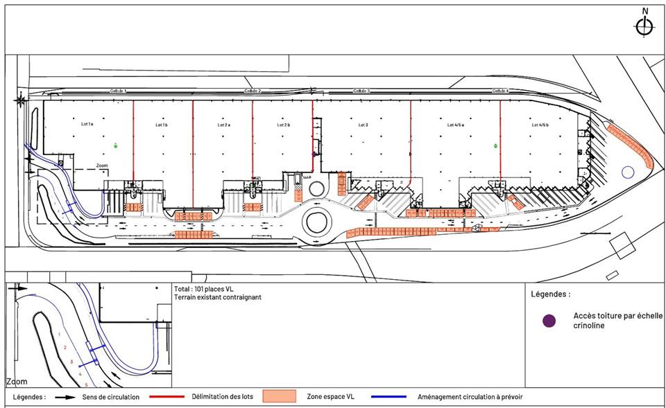The width and height of the screenshot is (666, 408).
Task: Select the "Cellule 4" label
Action: [500, 91]
